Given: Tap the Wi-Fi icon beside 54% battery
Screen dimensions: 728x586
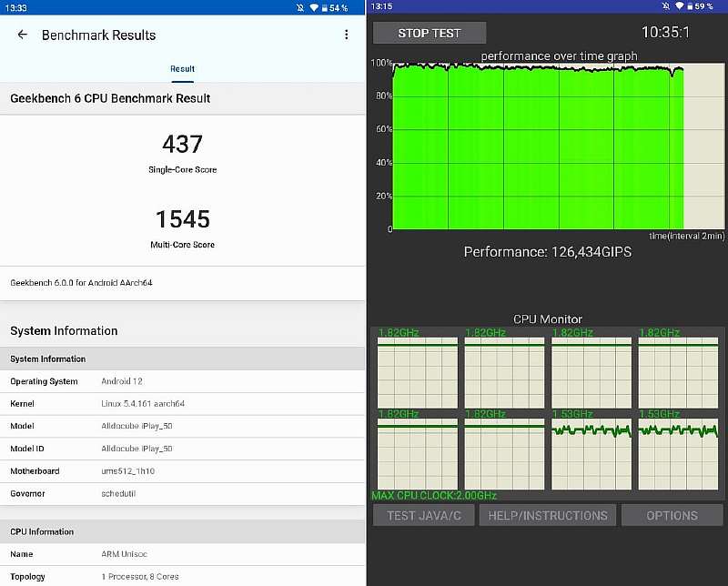Looking at the screenshot, I should (313, 7).
